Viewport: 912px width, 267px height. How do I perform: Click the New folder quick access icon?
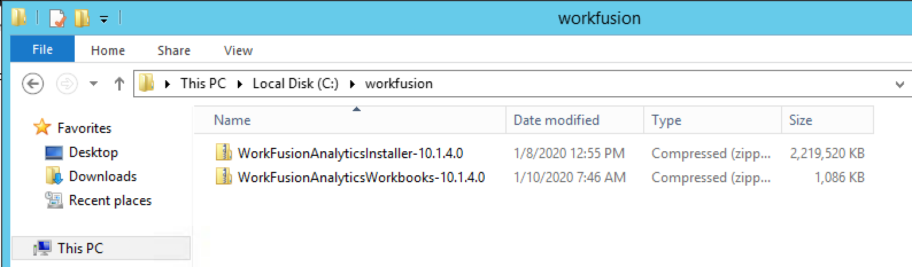coord(82,18)
